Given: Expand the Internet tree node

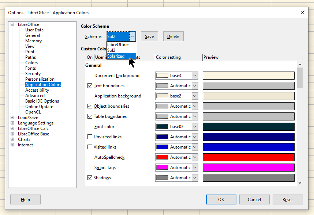Looking at the screenshot, I should (x=12, y=145).
